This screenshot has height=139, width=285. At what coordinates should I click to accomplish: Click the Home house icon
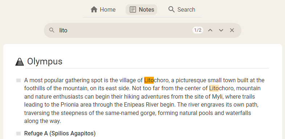[x=94, y=9]
